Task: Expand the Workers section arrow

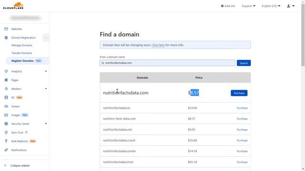Action: (x=46, y=89)
